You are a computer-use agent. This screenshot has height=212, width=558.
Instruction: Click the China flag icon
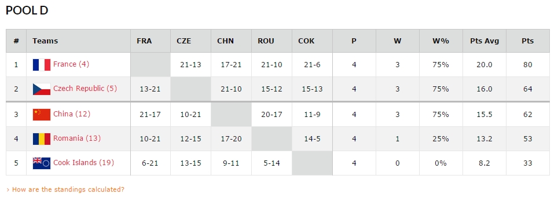42,115
